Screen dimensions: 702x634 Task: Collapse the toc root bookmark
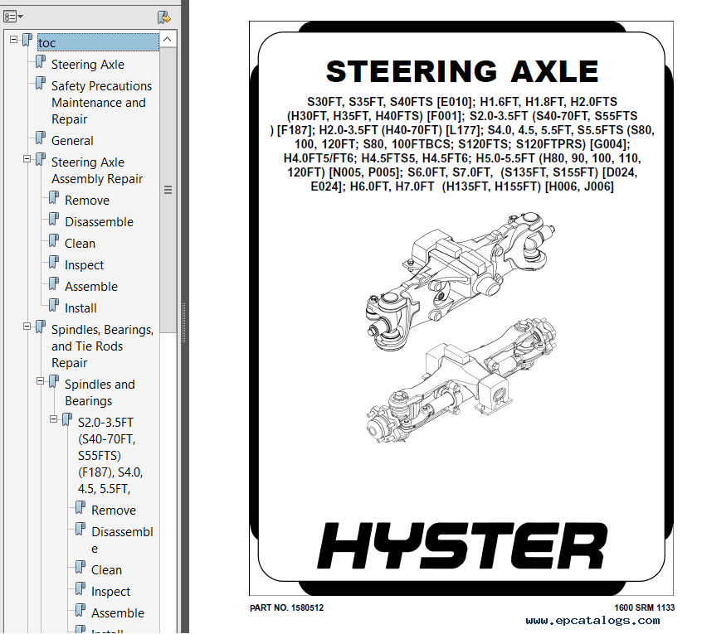[13, 39]
